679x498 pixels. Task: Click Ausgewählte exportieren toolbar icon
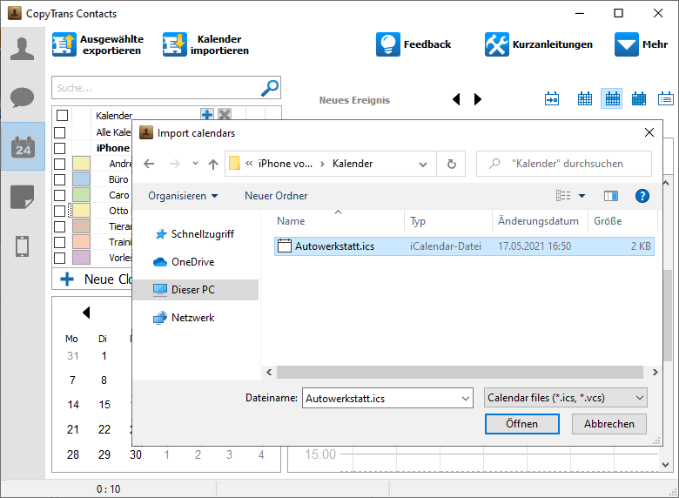click(64, 44)
